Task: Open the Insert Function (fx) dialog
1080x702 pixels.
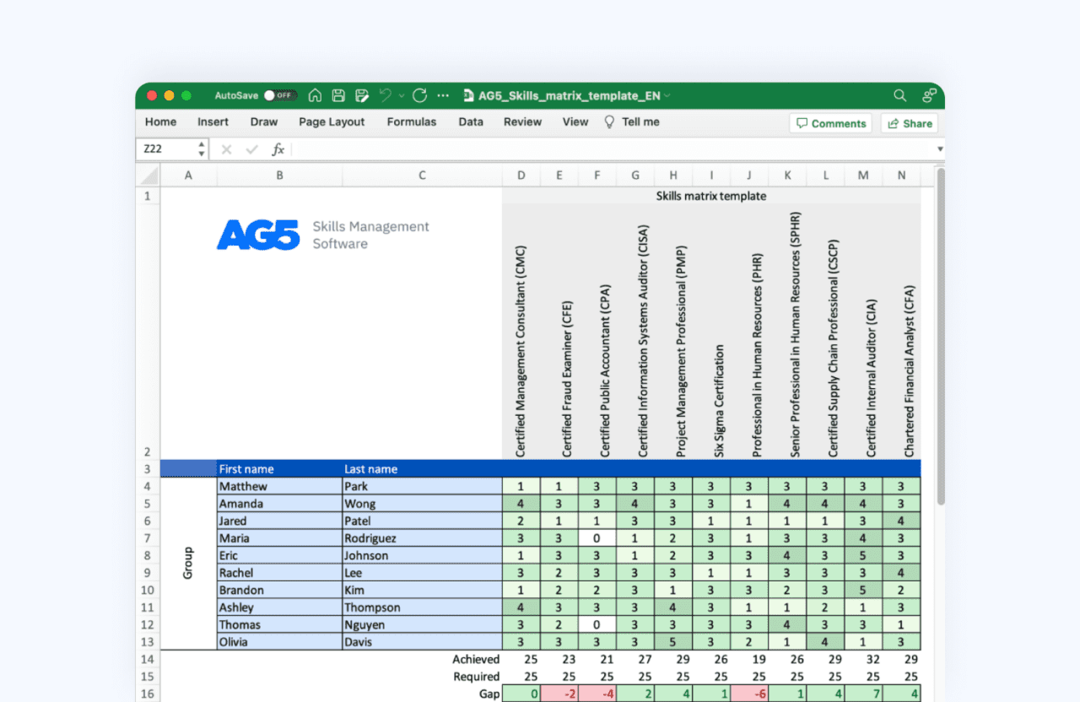Action: [x=278, y=148]
